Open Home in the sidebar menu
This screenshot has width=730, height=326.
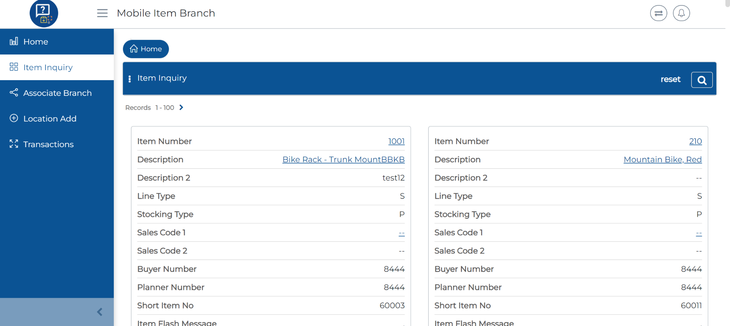[x=36, y=42]
